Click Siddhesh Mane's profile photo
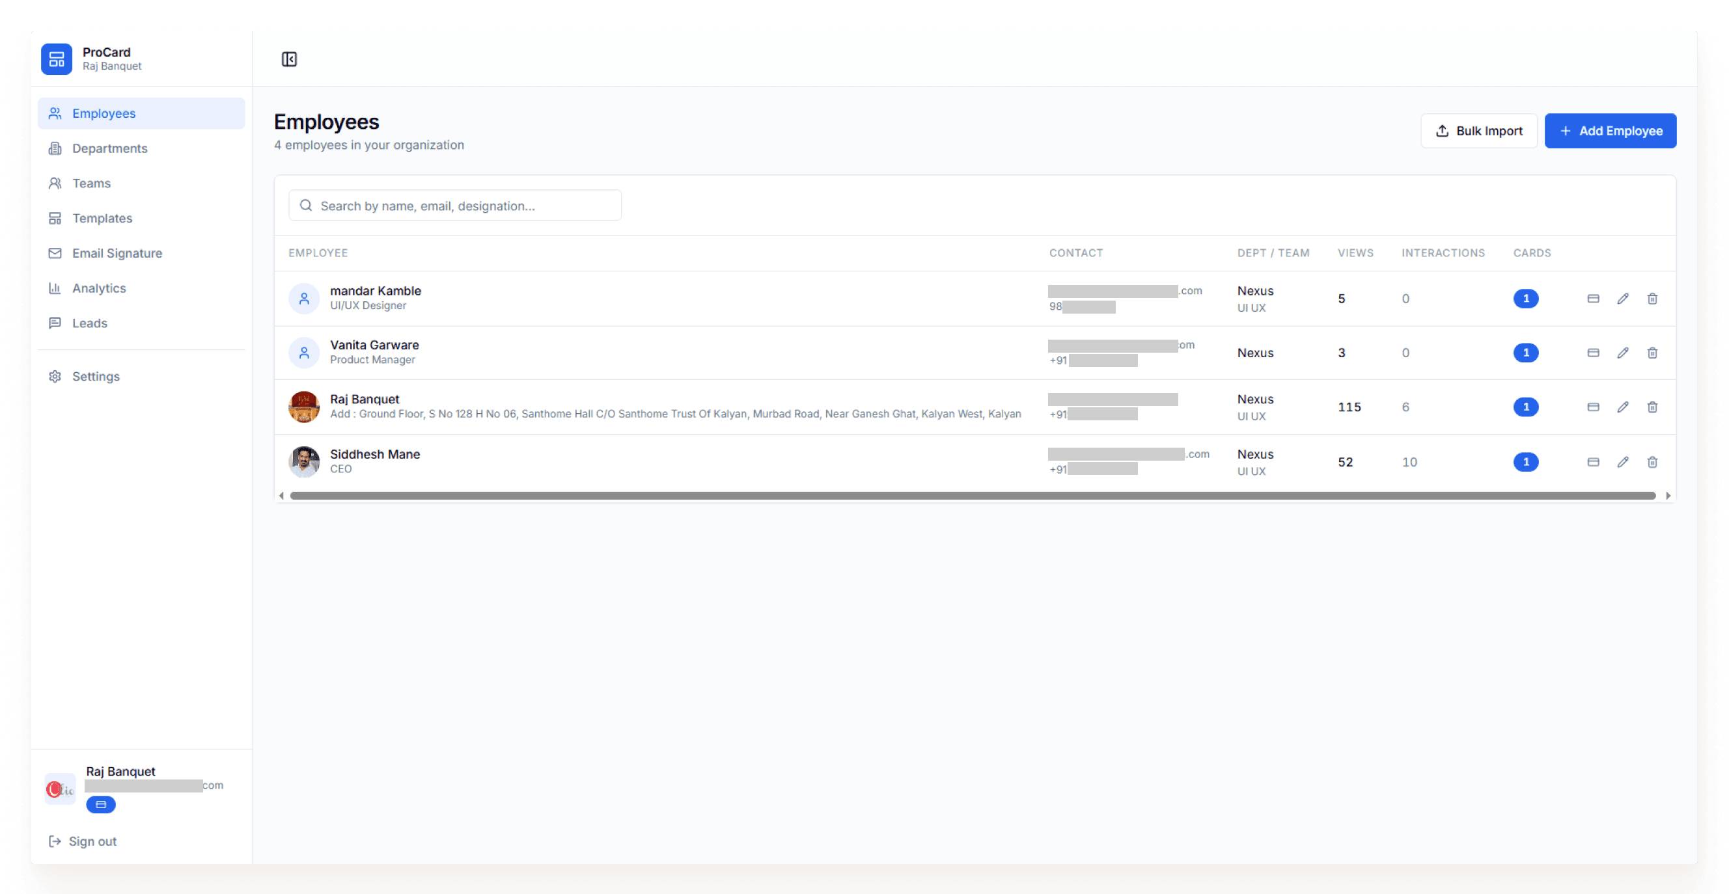The image size is (1729, 894). [304, 462]
